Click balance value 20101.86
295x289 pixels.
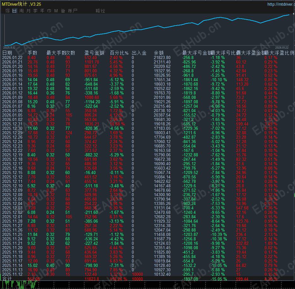[162, 98]
